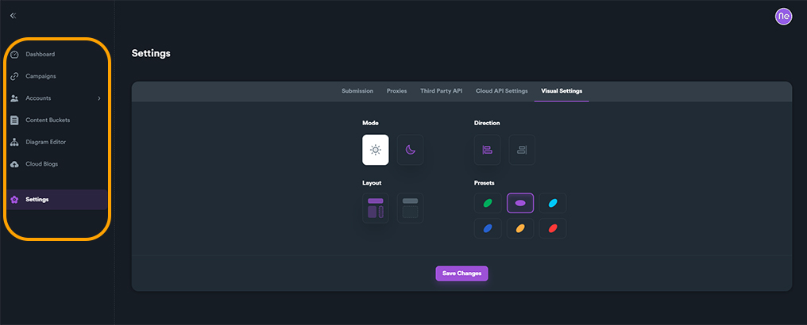Click the Cloud Blogs upload icon
Viewport: 807px width, 325px height.
[14, 164]
